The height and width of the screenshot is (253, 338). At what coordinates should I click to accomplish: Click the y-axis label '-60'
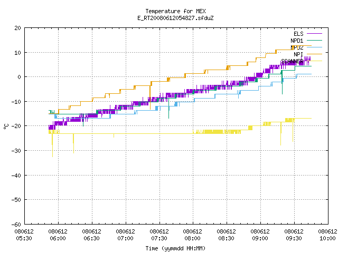click(x=16, y=225)
